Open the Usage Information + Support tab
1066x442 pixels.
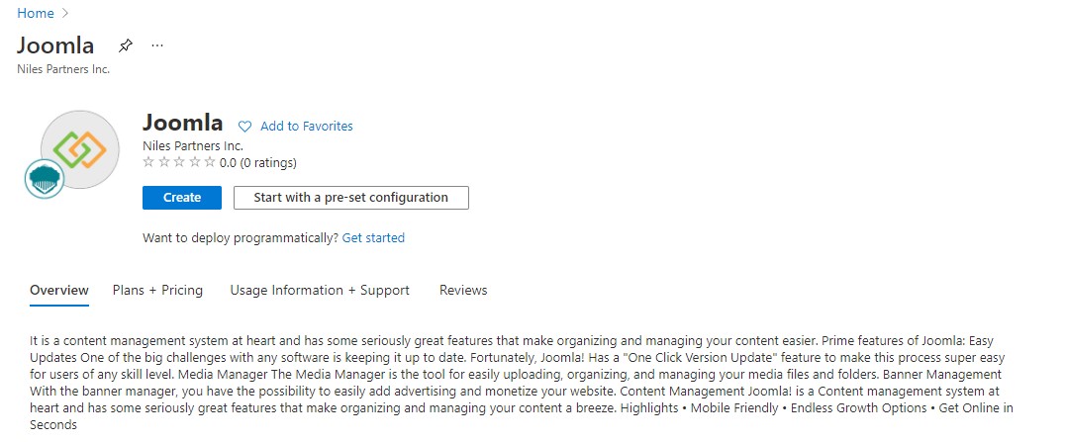point(320,290)
